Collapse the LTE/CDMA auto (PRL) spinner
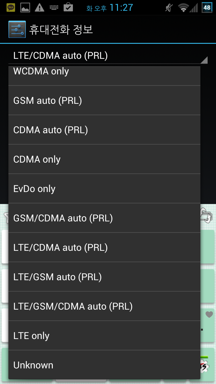The height and width of the screenshot is (384, 216). coord(108,56)
